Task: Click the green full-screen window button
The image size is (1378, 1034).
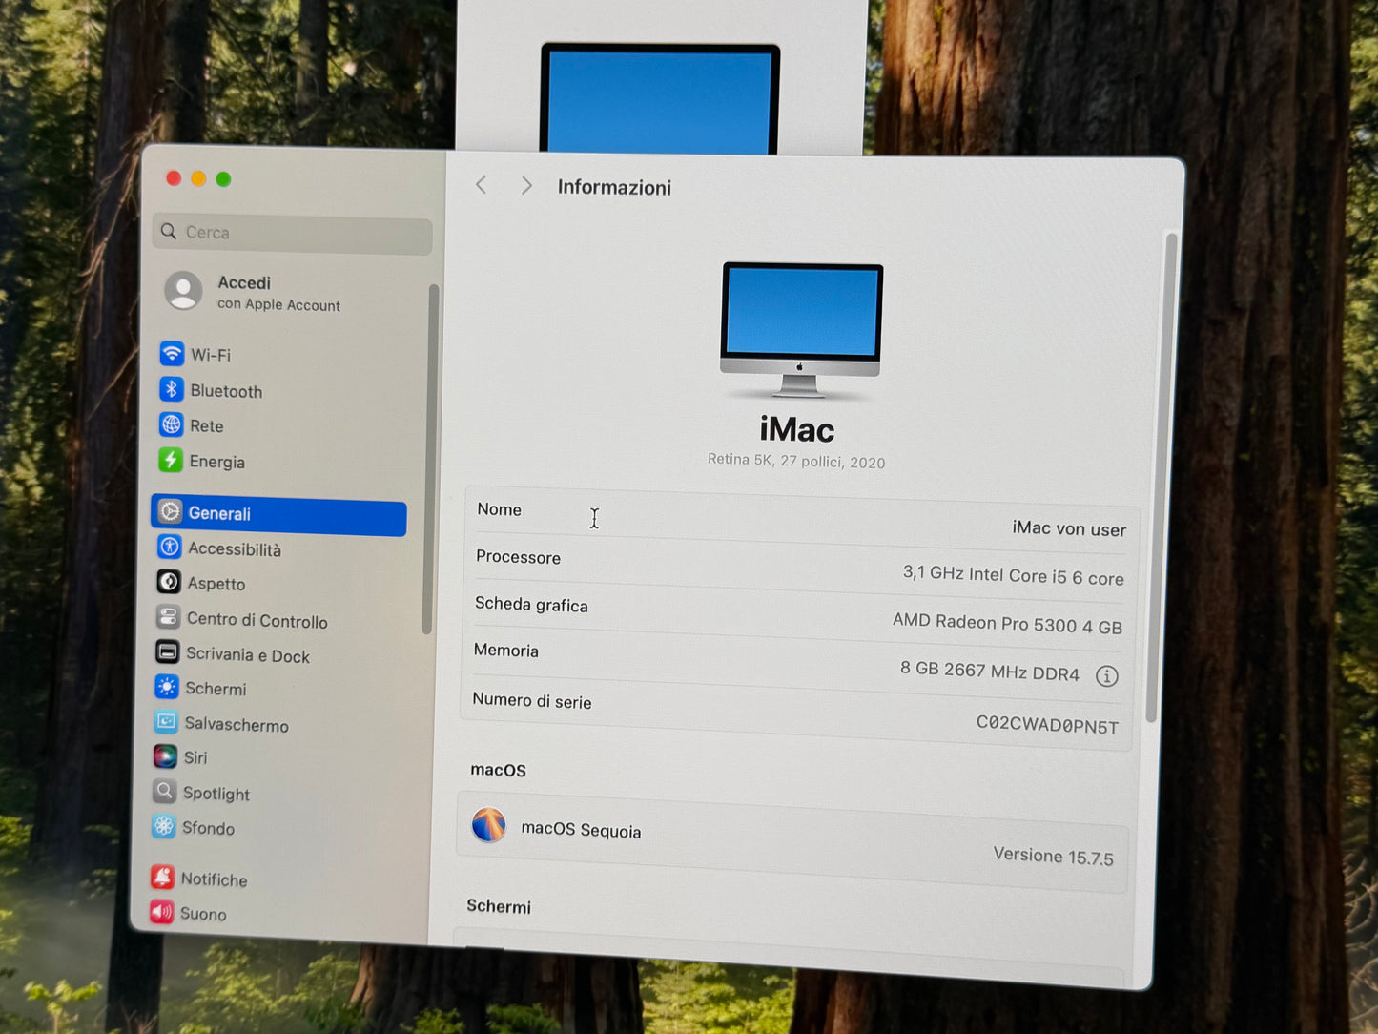Action: click(223, 179)
